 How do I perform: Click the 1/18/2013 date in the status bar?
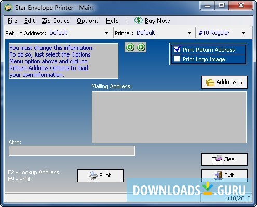[x=237, y=198]
